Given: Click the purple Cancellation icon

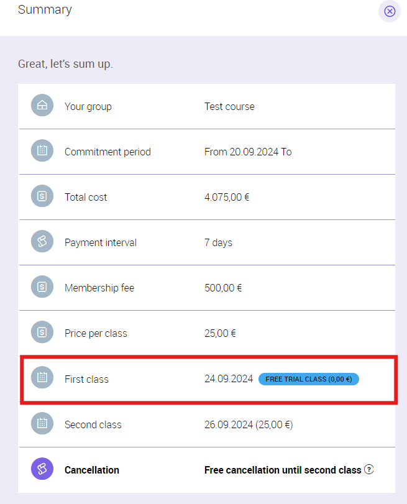Looking at the screenshot, I should coord(42,469).
